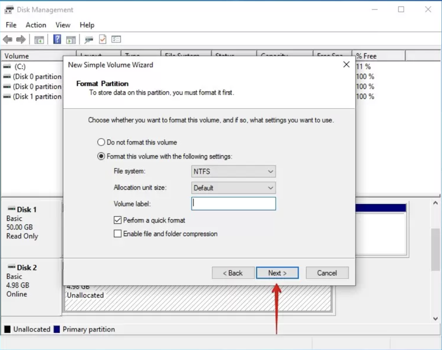
Task: Focus the Volume label text field
Action: (x=233, y=204)
